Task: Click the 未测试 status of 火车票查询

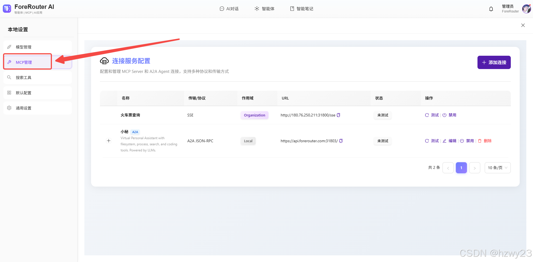Action: 383,115
